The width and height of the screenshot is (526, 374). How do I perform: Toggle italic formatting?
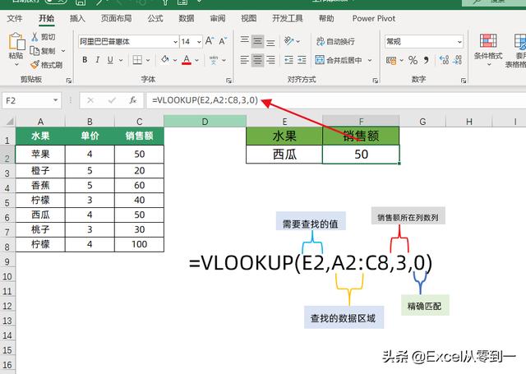click(97, 60)
